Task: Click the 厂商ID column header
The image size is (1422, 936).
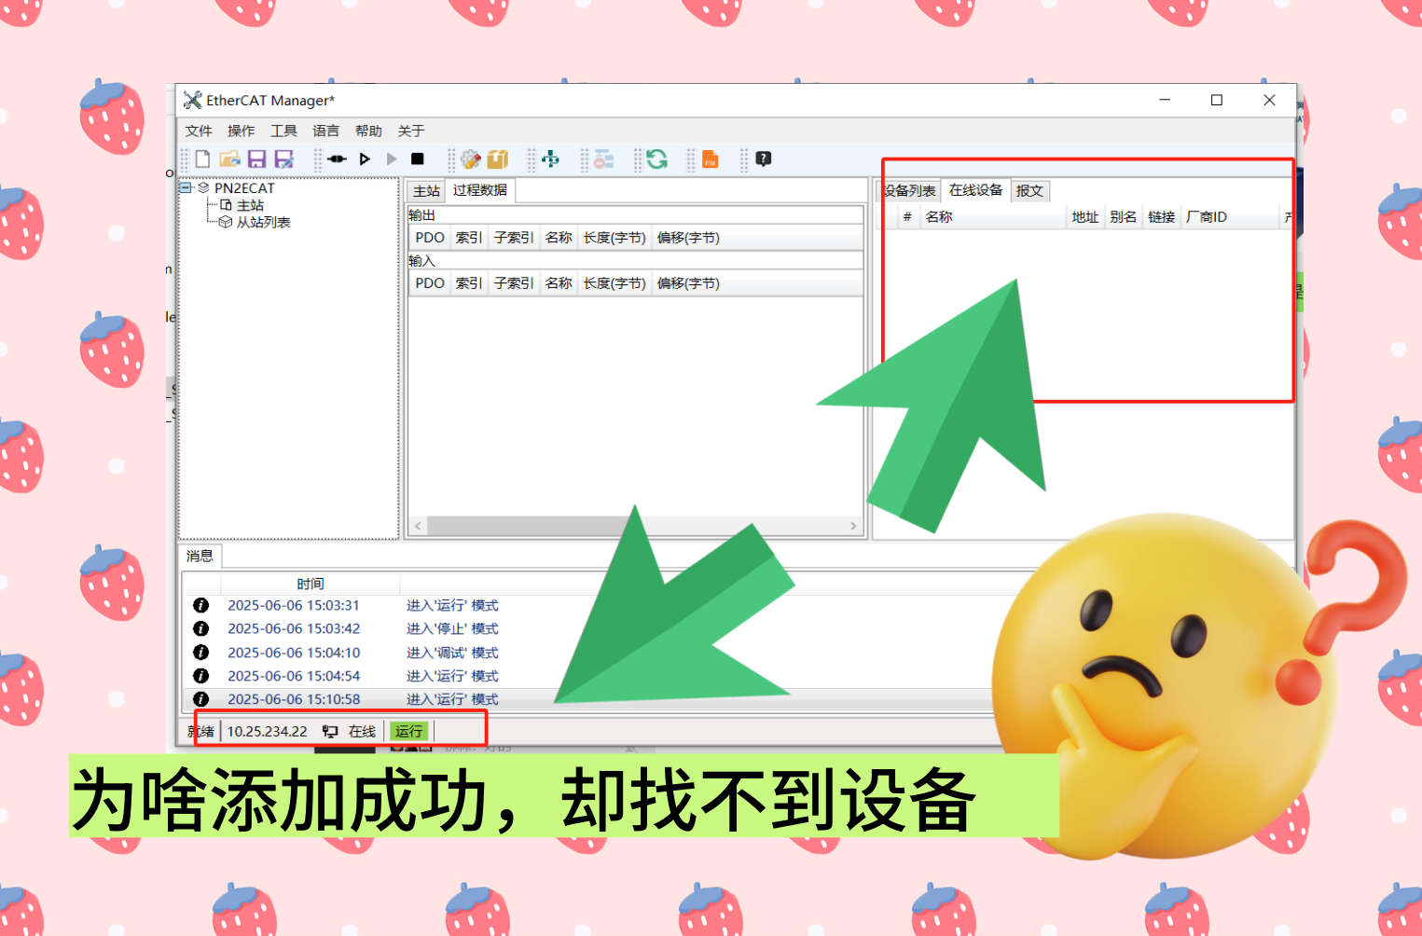Action: click(1207, 217)
